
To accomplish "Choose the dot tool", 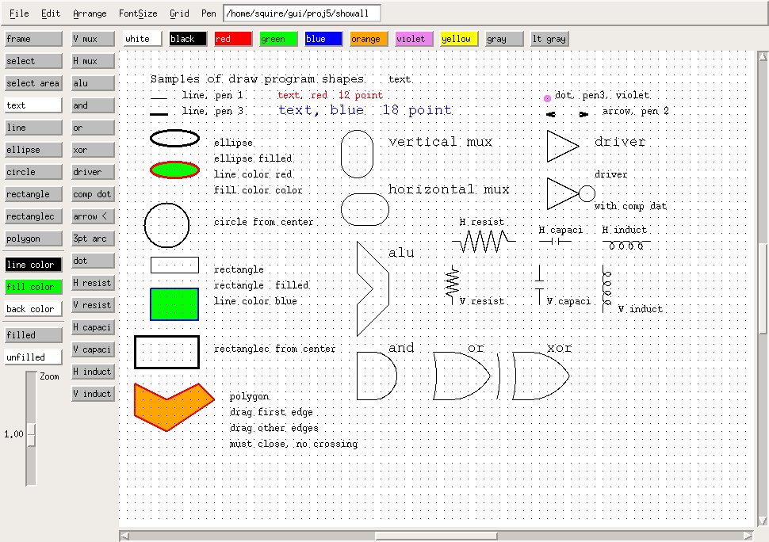I will pyautogui.click(x=94, y=261).
